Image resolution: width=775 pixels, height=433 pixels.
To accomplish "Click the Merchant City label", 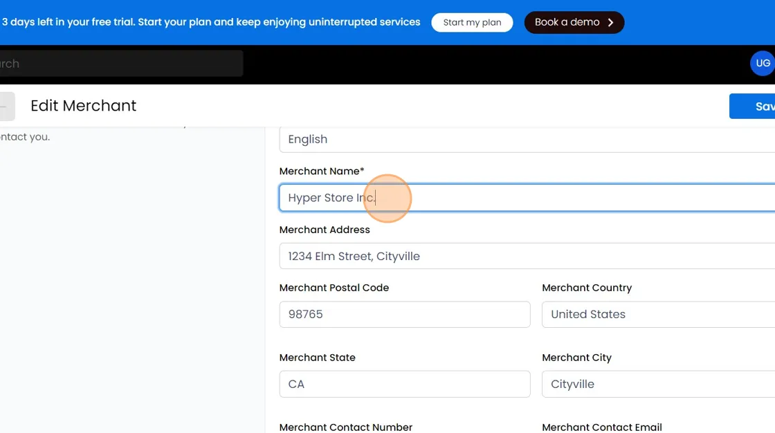I will pos(577,358).
